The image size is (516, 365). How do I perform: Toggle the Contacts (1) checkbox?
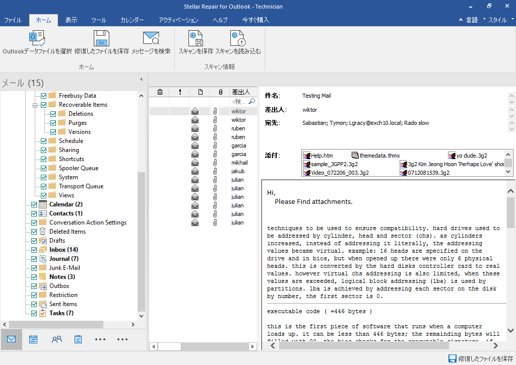[x=34, y=213]
